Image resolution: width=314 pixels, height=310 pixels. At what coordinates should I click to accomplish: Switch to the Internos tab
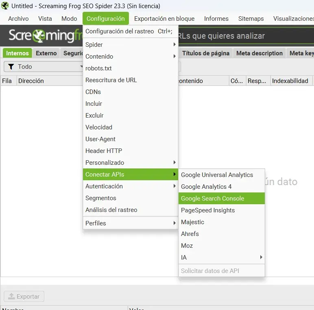click(x=17, y=53)
